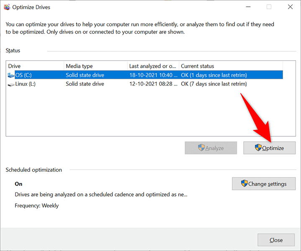Image resolution: width=301 pixels, height=251 pixels.
Task: Close window using title bar X
Action: coord(290,7)
